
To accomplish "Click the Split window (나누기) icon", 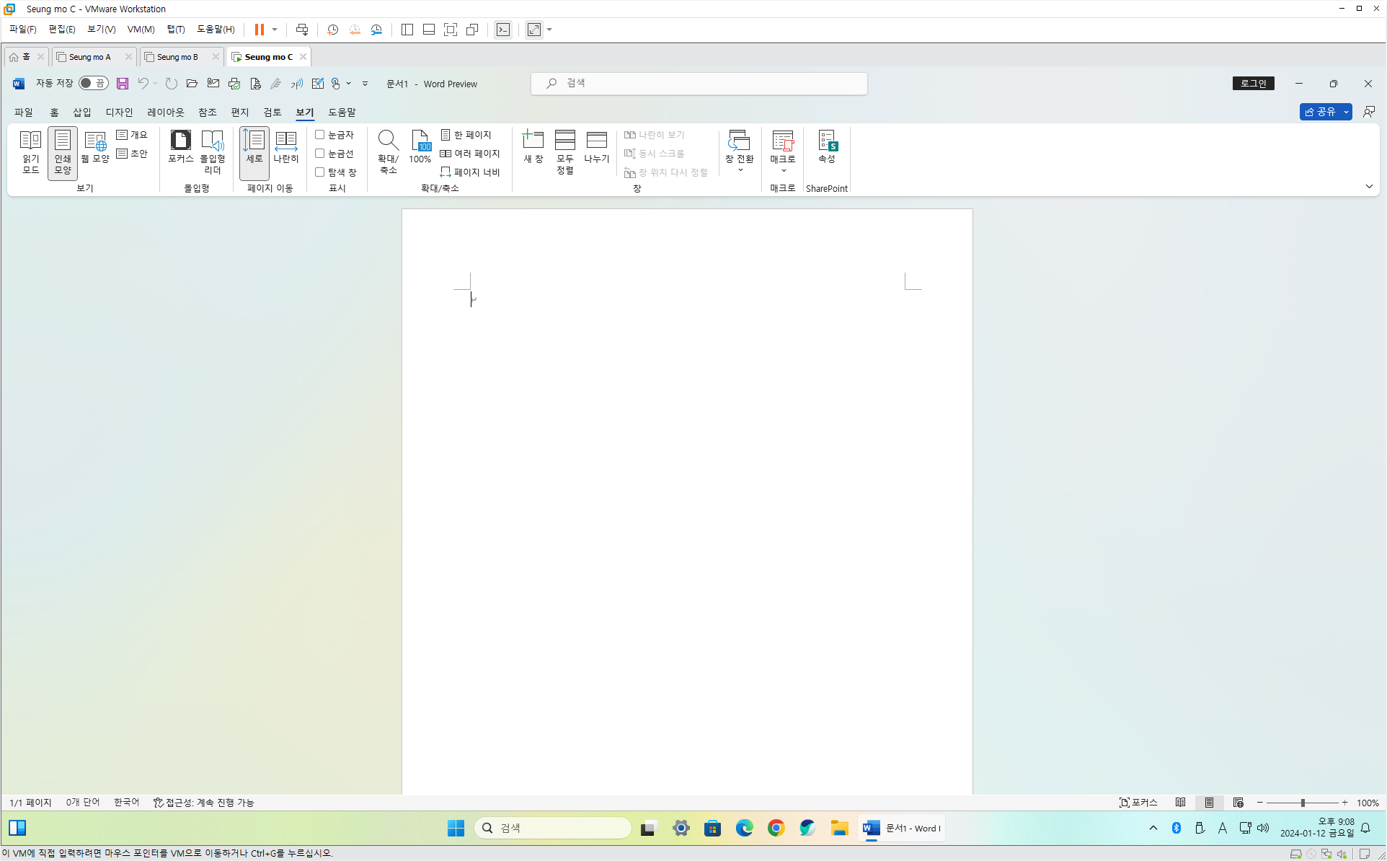I will tap(596, 146).
